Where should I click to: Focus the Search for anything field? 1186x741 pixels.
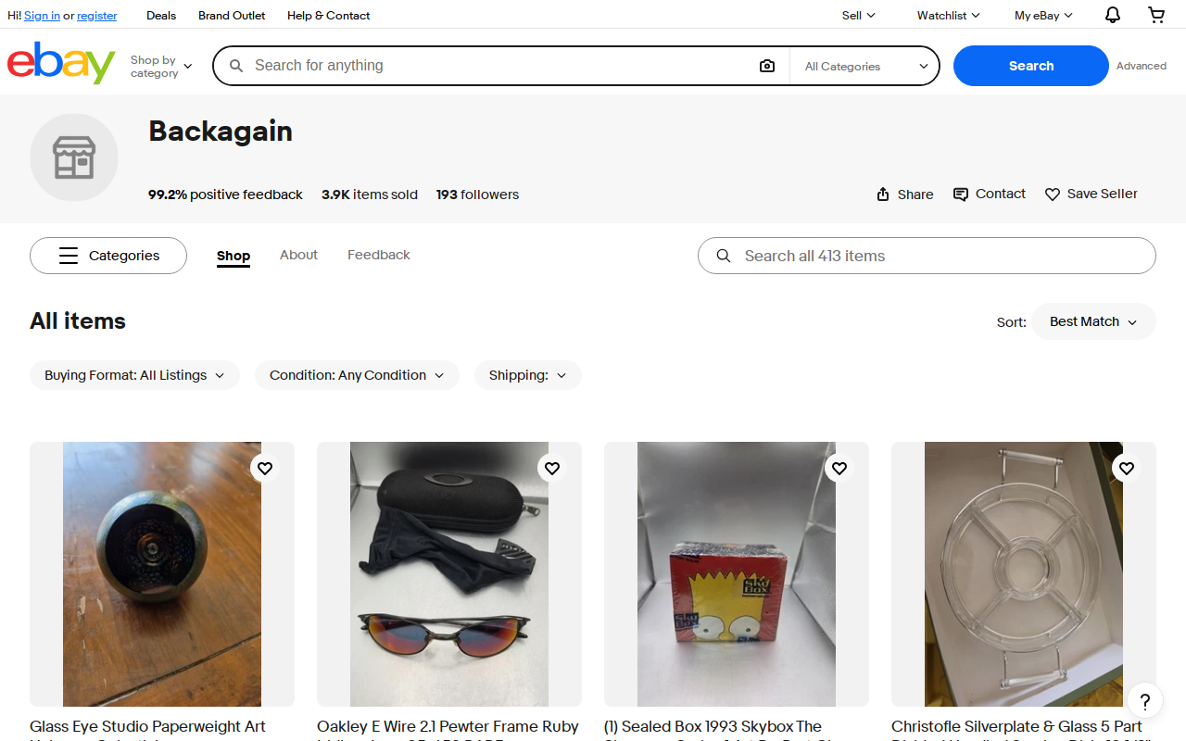tap(500, 66)
